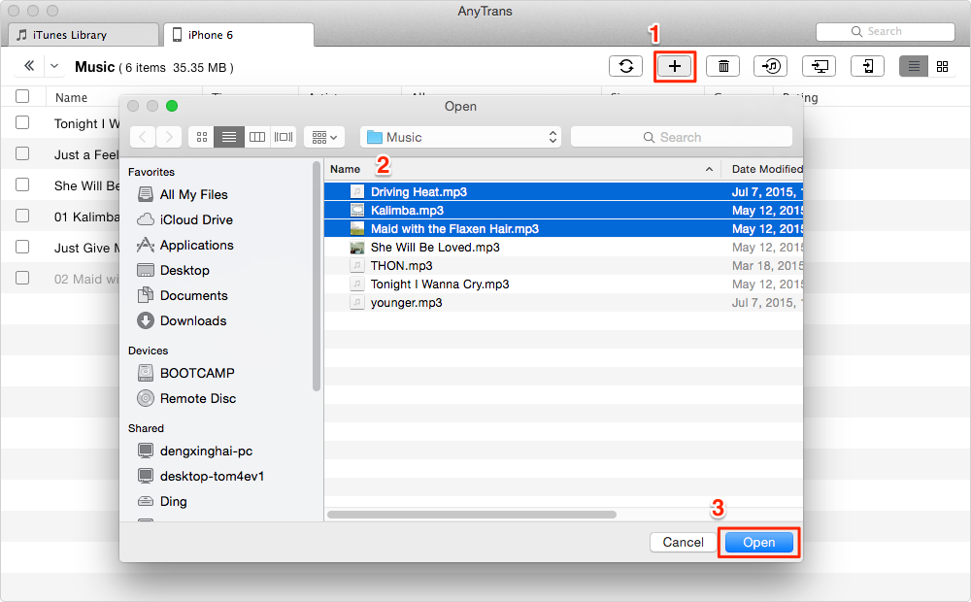Switch AnyTrans to grid view

(x=943, y=66)
